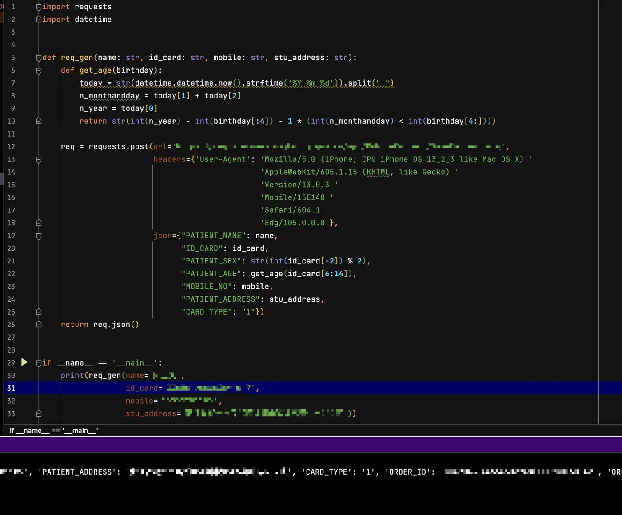Click the "PATIENT_SEX" key on line 21
The width and height of the screenshot is (622, 515).
(x=211, y=261)
